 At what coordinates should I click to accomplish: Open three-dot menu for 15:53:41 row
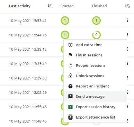[x=127, y=20]
